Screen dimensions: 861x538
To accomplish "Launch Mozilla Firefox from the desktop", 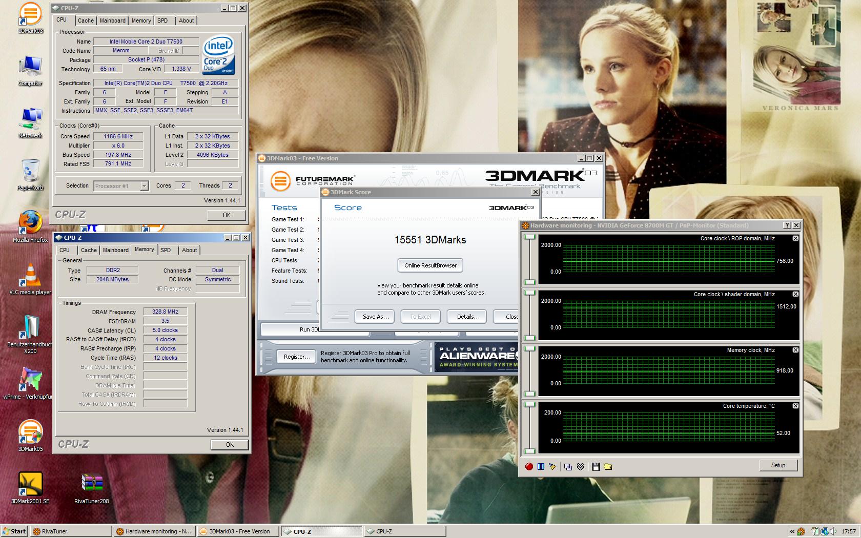I will click(30, 227).
